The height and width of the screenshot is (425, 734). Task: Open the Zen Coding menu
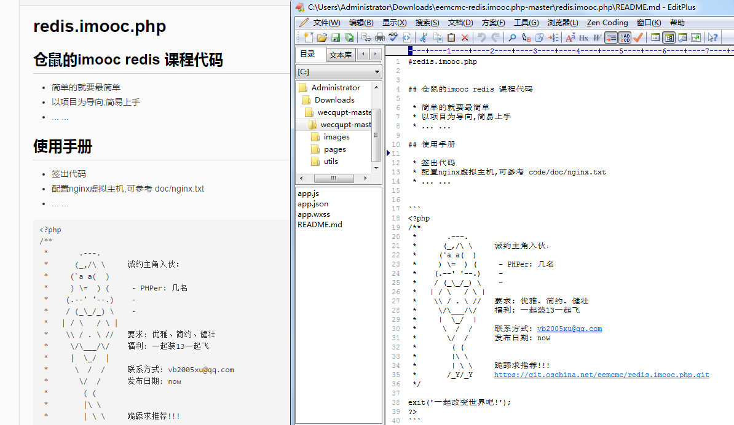[607, 23]
